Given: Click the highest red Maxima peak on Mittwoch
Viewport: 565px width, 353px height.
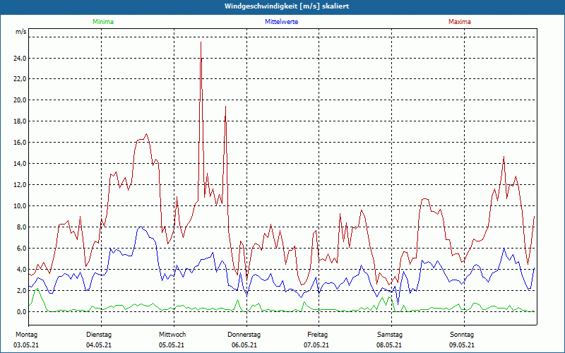Looking at the screenshot, I should (201, 42).
